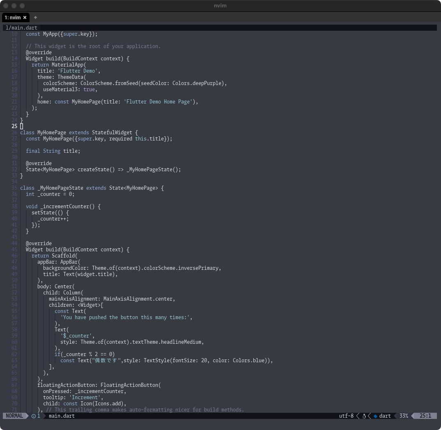
Task: Close the '1: nvim' terminal tab
Action: tap(25, 17)
